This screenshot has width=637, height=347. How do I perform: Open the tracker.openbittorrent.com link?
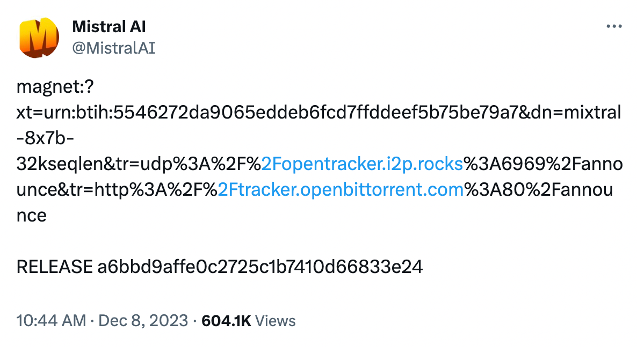[x=341, y=190]
